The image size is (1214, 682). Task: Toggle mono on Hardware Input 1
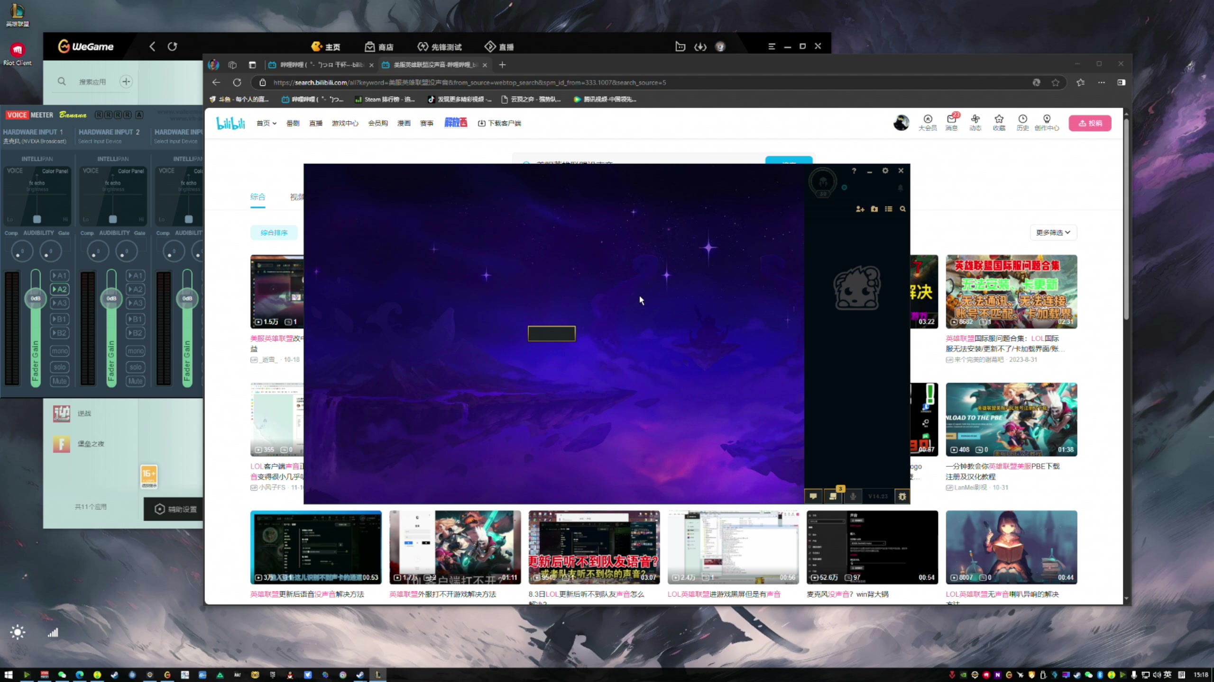point(60,351)
